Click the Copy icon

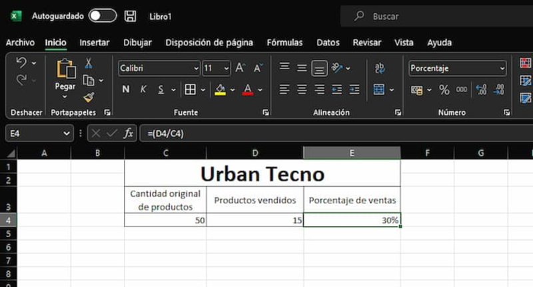tap(89, 80)
